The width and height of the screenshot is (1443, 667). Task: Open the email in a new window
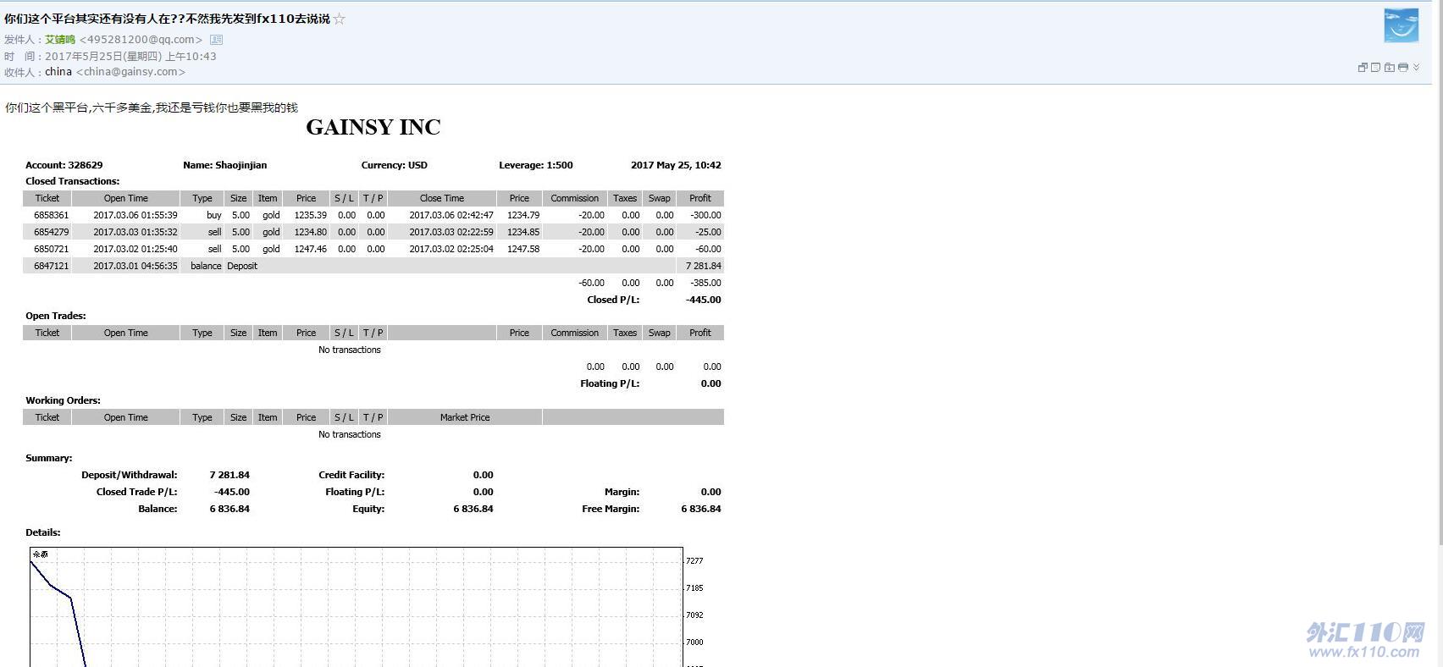(x=1363, y=68)
